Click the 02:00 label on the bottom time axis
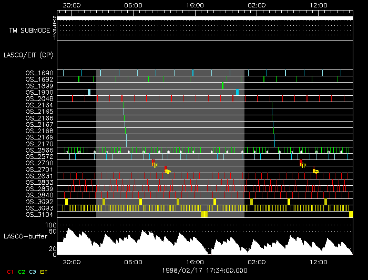368x280 pixels. (257, 262)
